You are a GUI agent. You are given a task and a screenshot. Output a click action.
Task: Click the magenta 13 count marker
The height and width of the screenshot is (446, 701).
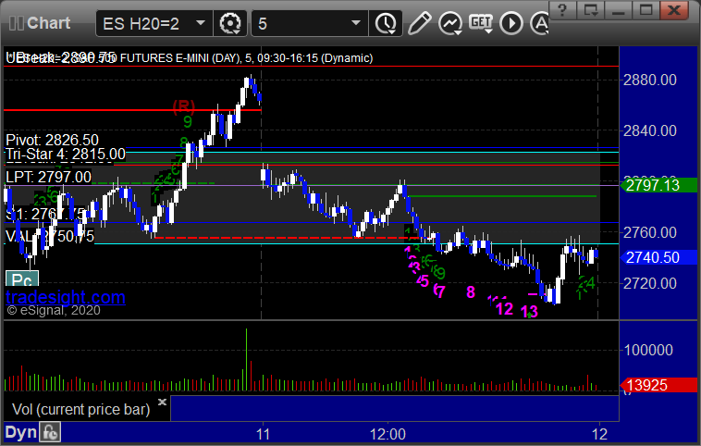(x=529, y=311)
